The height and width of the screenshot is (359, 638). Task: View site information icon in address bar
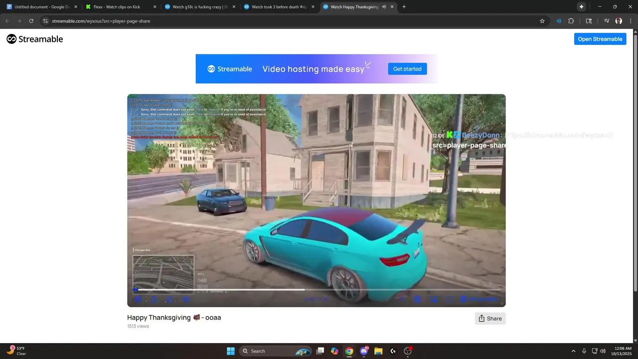pos(45,21)
